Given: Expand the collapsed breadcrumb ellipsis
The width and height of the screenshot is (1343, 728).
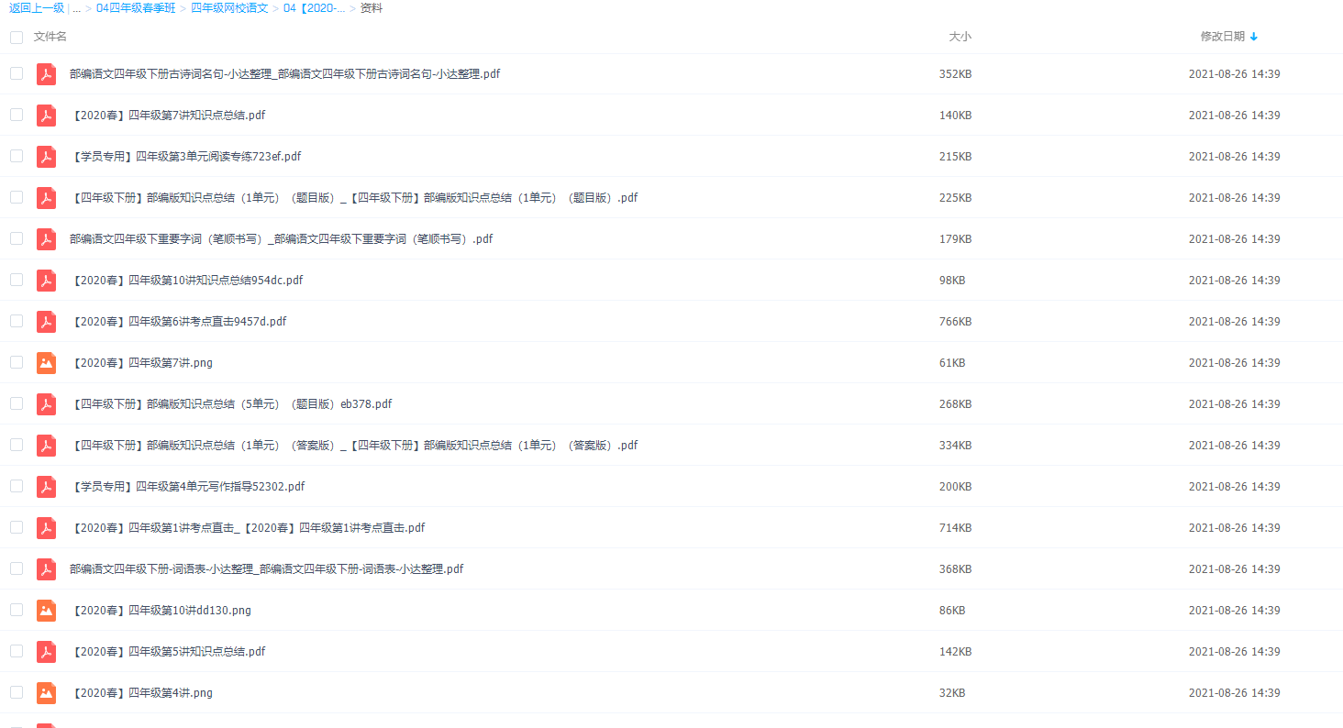Looking at the screenshot, I should pyautogui.click(x=76, y=8).
